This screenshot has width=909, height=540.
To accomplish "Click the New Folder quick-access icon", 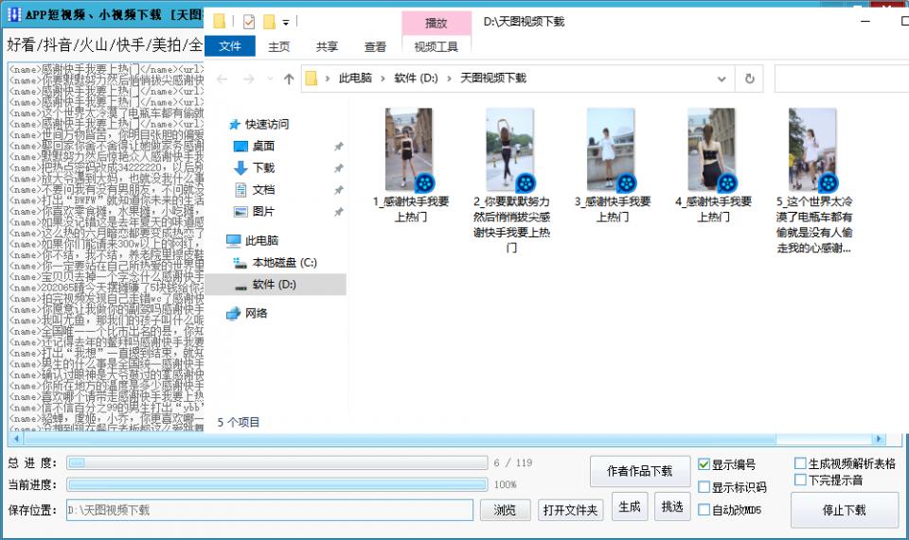I will pyautogui.click(x=270, y=22).
